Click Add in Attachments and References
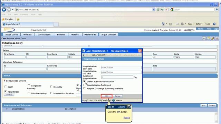 203,105
